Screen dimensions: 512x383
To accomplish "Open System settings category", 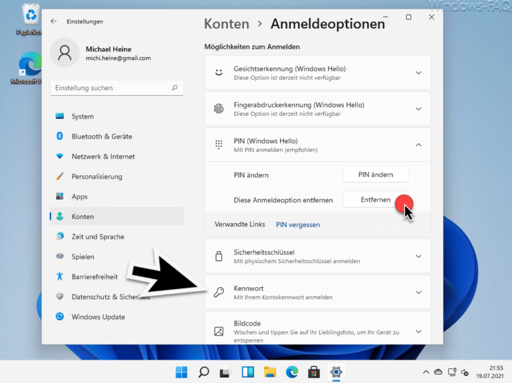I will point(117,116).
